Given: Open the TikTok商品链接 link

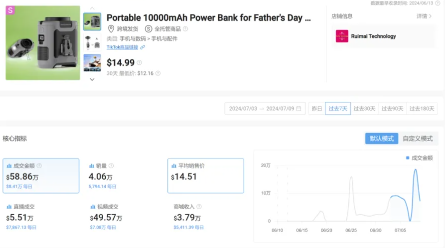Looking at the screenshot, I should pos(123,47).
